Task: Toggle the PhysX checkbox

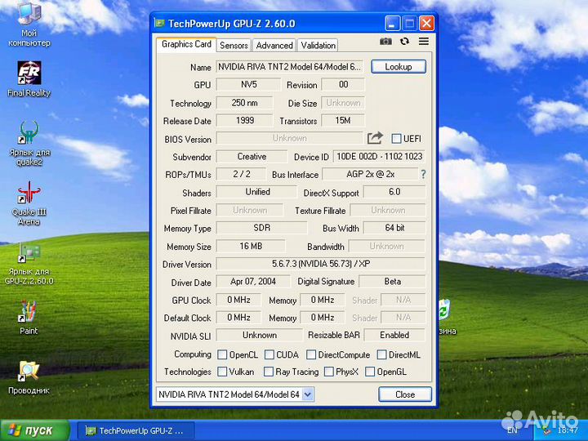Action: coord(328,372)
